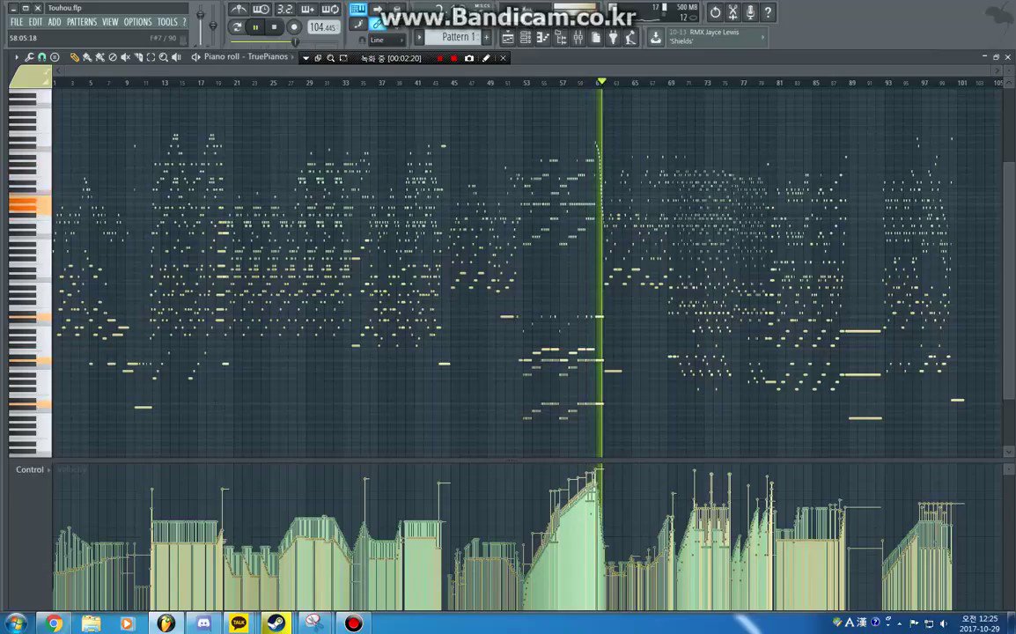Open the channel rack icon
The image size is (1016, 634).
click(x=526, y=38)
